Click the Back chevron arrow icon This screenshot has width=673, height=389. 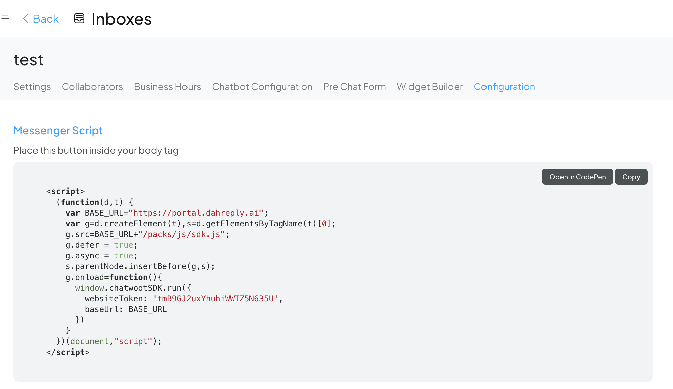click(x=25, y=19)
